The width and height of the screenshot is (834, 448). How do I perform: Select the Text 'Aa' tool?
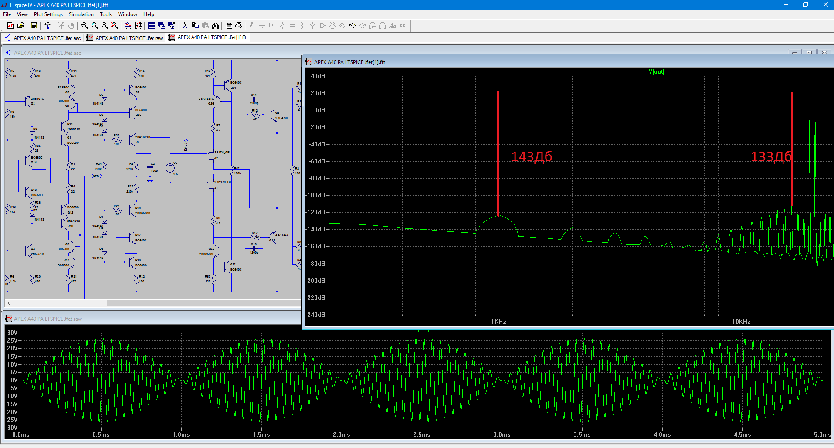(393, 26)
